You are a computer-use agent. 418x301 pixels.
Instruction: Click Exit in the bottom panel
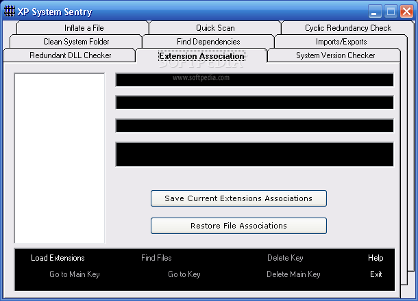click(376, 274)
